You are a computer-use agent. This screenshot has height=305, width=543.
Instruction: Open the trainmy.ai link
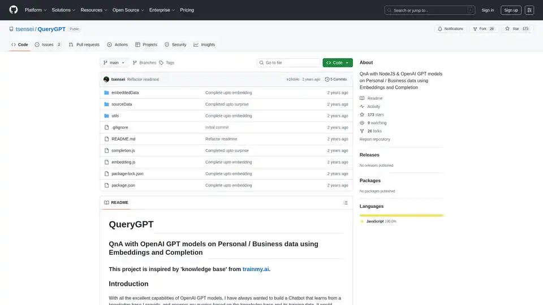pyautogui.click(x=256, y=269)
